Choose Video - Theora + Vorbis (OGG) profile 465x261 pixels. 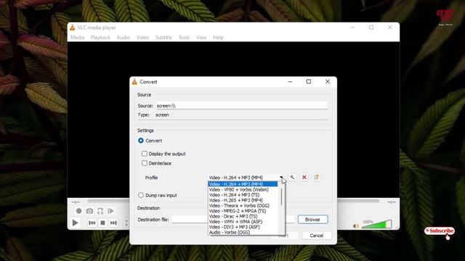(x=243, y=205)
